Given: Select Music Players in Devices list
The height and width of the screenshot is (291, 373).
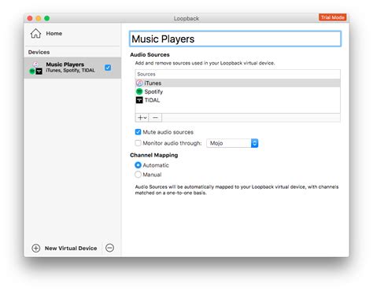Looking at the screenshot, I should point(72,68).
